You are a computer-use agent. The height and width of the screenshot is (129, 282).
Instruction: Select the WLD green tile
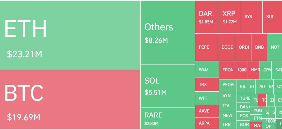207,69
